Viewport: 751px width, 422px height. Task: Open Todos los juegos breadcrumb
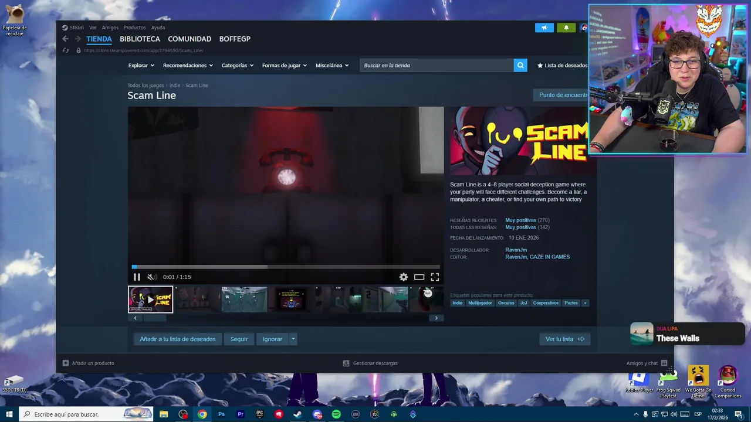[x=146, y=86]
